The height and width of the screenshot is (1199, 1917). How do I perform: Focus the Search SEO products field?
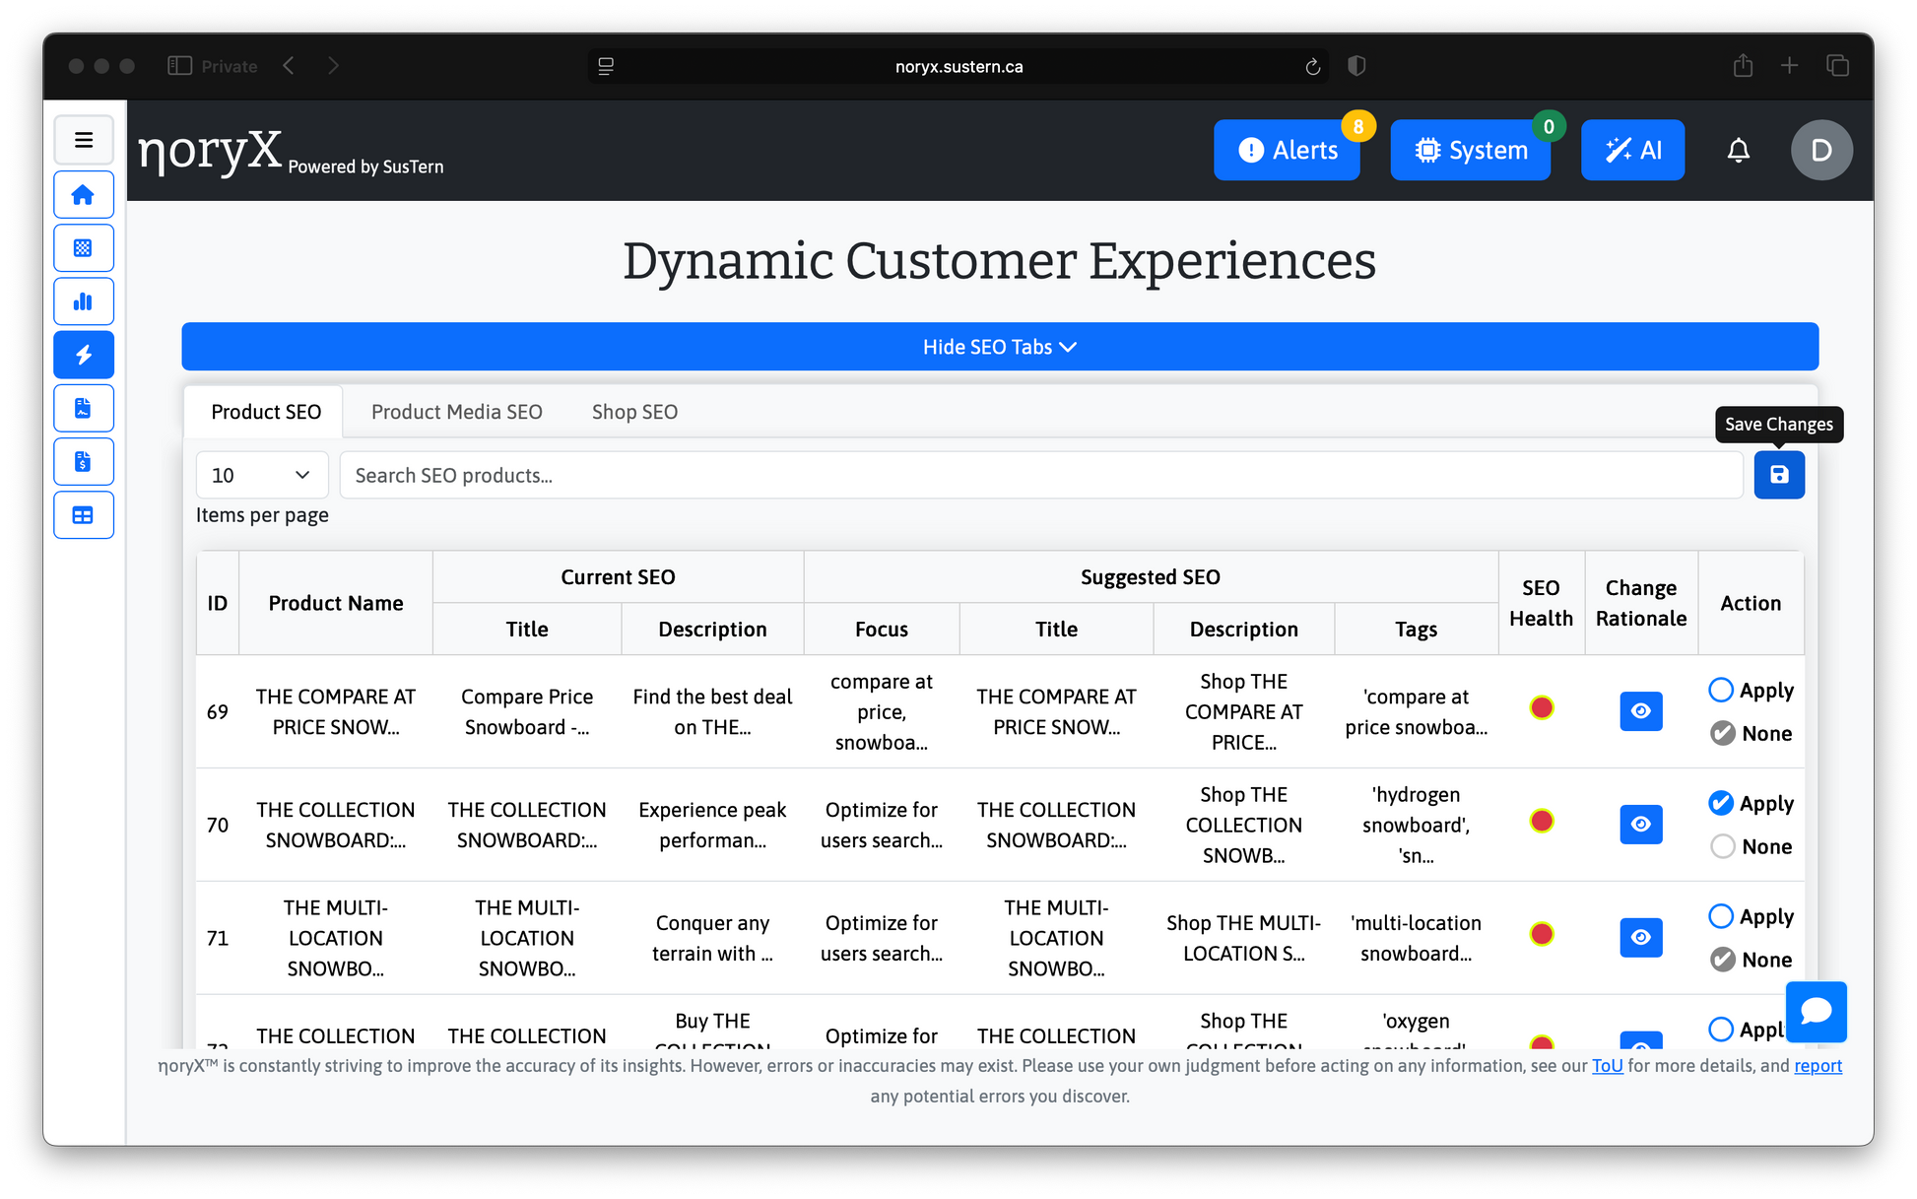pyautogui.click(x=1041, y=475)
